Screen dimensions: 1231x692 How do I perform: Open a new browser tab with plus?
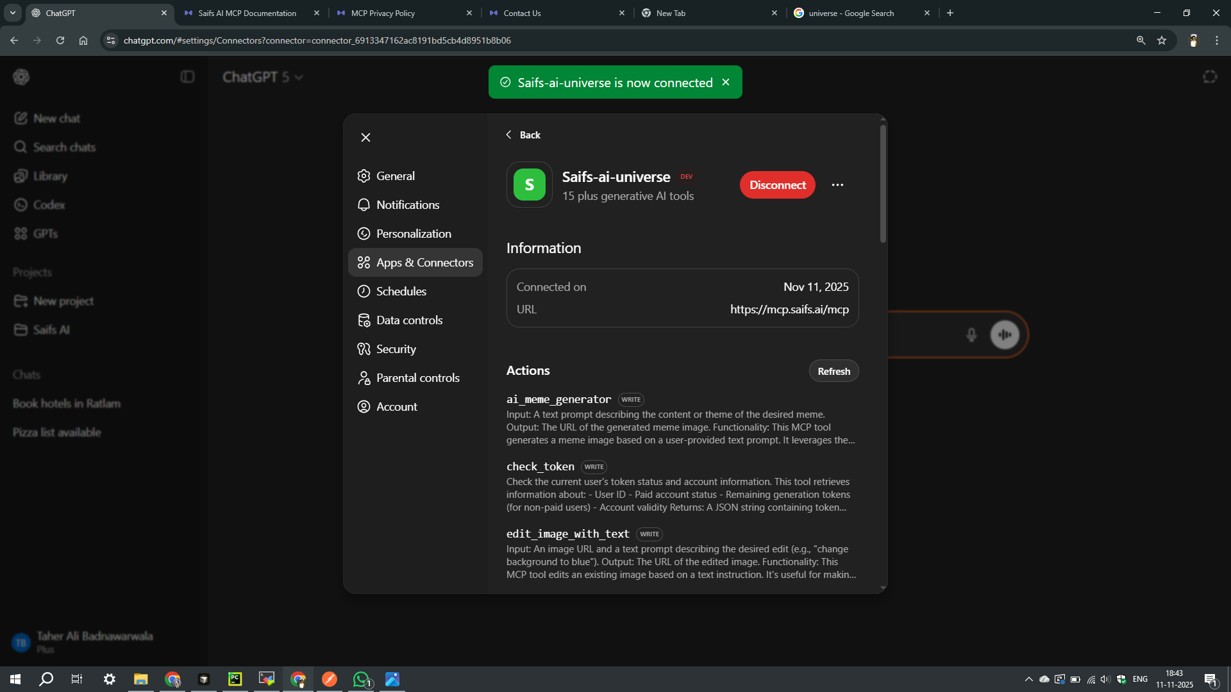point(950,13)
